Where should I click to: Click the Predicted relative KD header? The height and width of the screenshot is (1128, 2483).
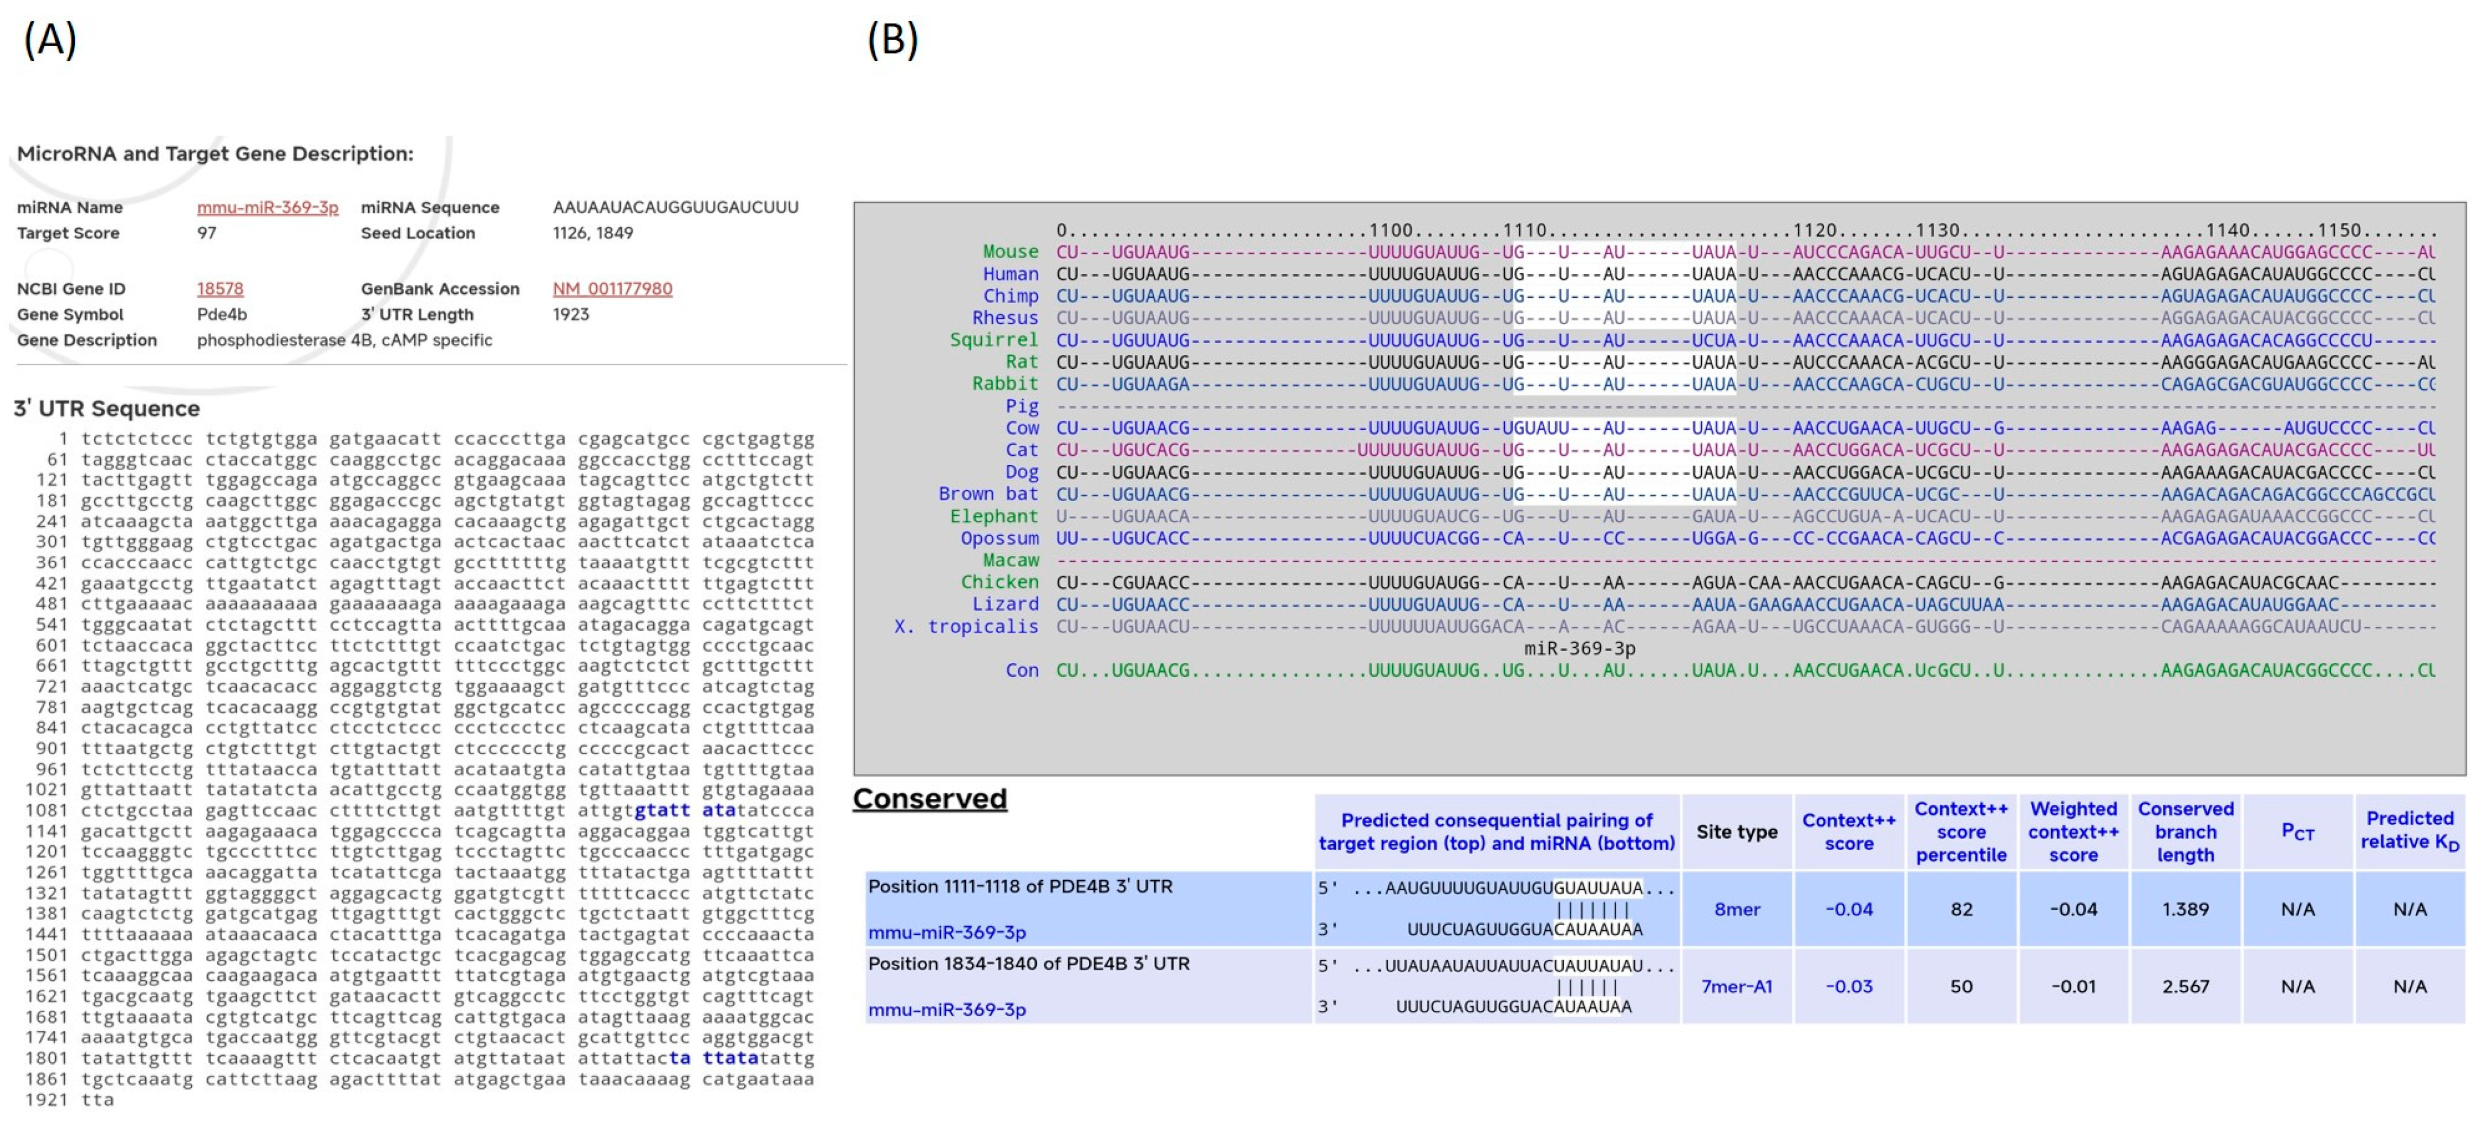(2409, 830)
